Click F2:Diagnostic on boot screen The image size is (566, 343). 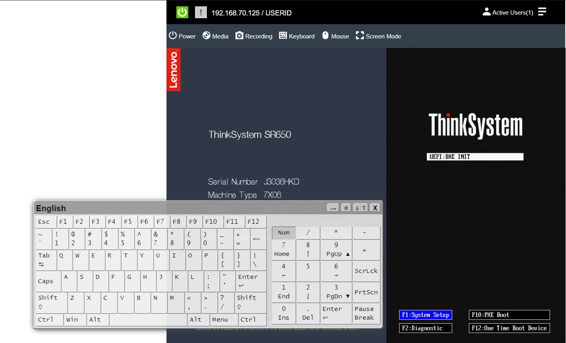[426, 328]
